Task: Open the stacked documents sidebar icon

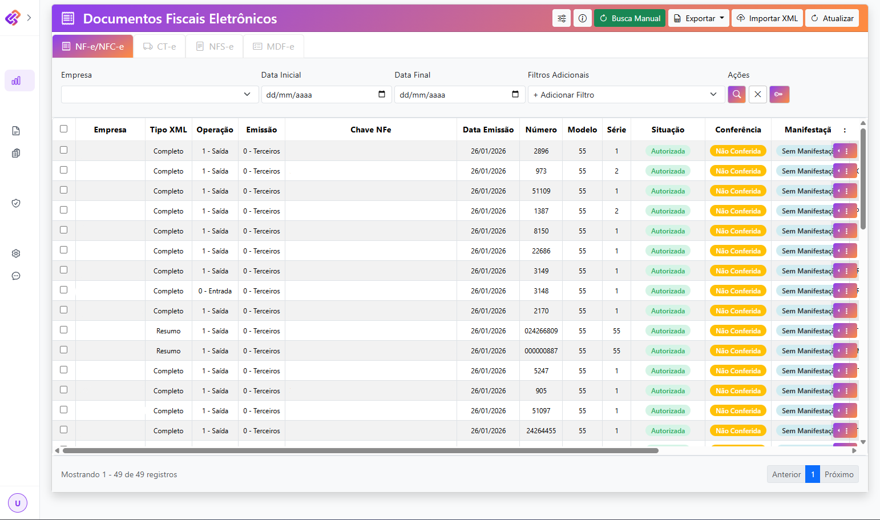Action: (16, 153)
